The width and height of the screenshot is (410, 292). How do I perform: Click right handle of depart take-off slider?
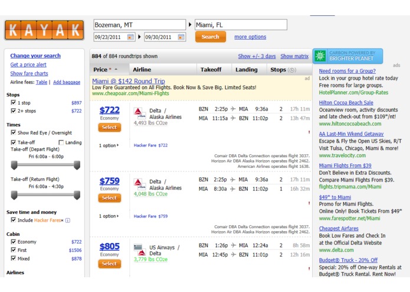tap(77, 166)
